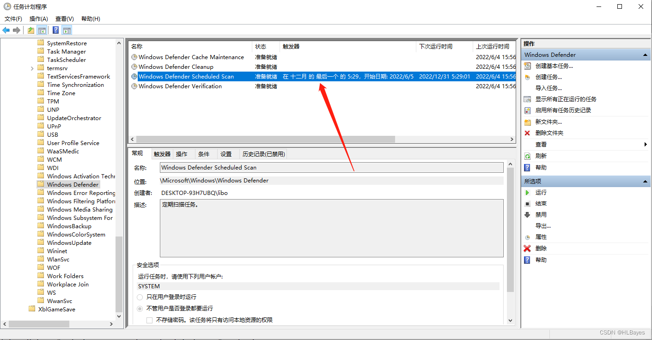This screenshot has height=340, width=652.
Task: Sort by the 状态 column header
Action: (x=266, y=47)
